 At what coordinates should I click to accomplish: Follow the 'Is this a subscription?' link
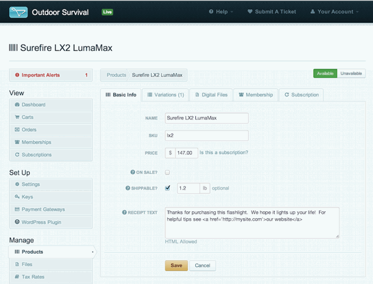(x=224, y=152)
